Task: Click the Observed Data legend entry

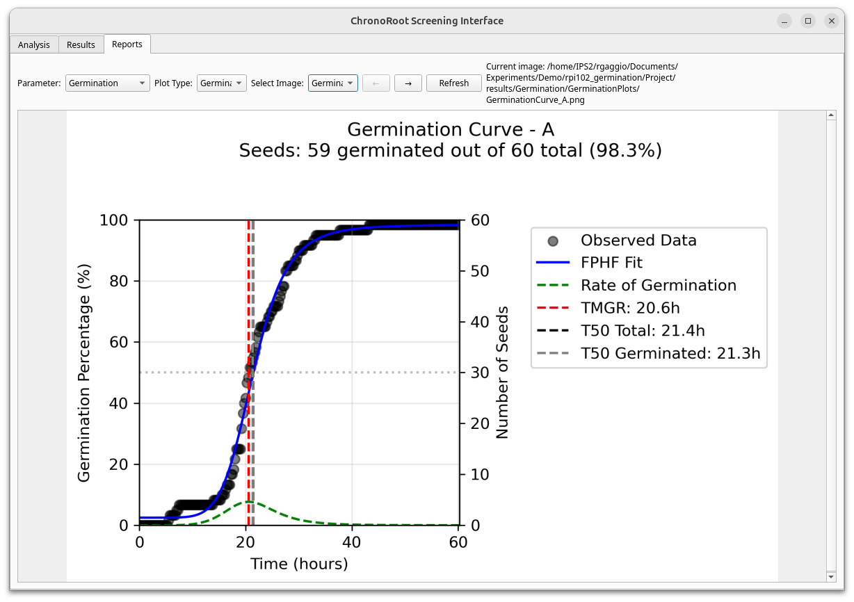Action: pos(638,240)
